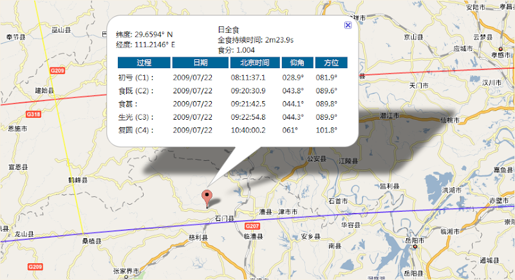Select the 日期 column header
Viewport: 515px width, 280px height.
(x=200, y=62)
